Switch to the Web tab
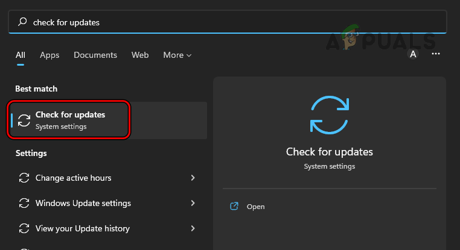Viewport: 460px width, 250px height. (140, 55)
